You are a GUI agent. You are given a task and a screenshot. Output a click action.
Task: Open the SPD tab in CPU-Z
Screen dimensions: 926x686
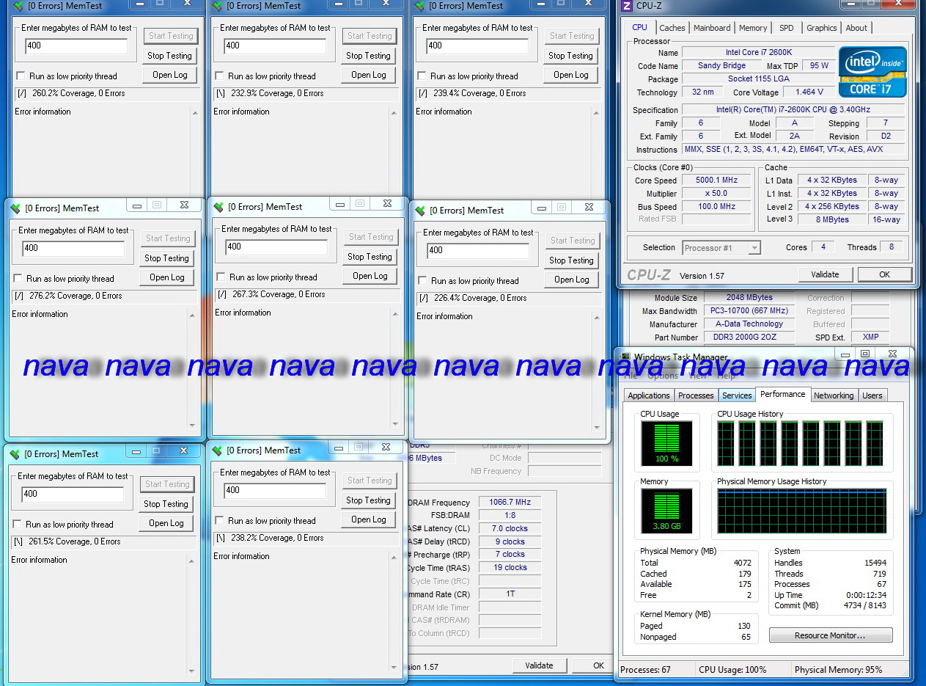pos(786,28)
